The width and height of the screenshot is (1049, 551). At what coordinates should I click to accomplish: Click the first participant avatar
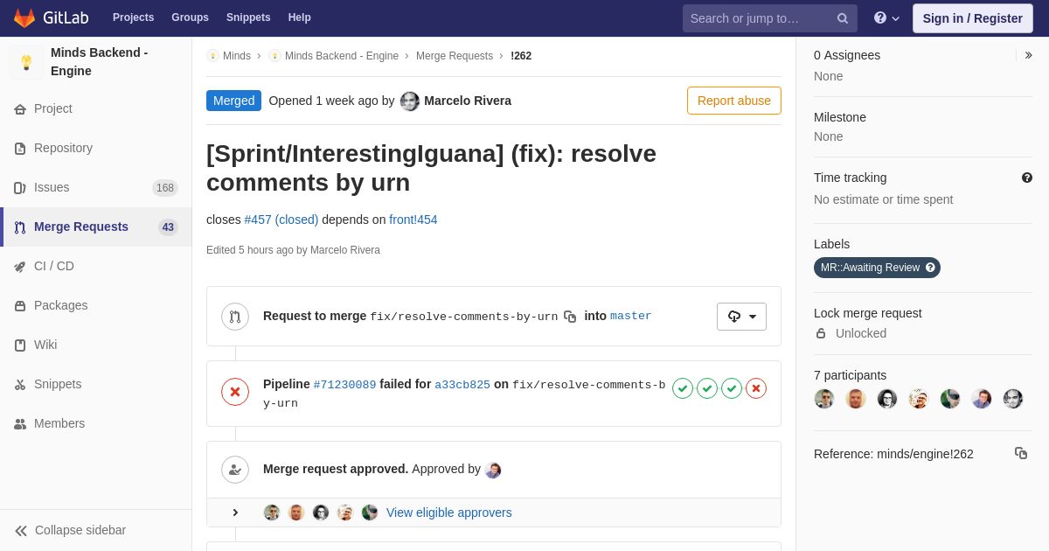pyautogui.click(x=824, y=399)
